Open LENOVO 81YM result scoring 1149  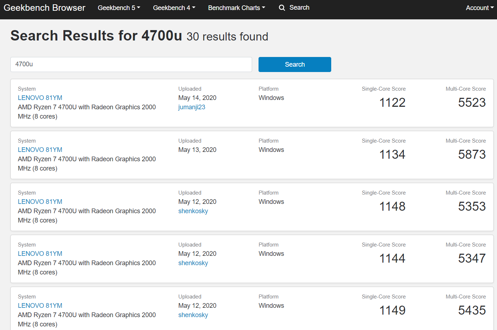[x=40, y=306]
